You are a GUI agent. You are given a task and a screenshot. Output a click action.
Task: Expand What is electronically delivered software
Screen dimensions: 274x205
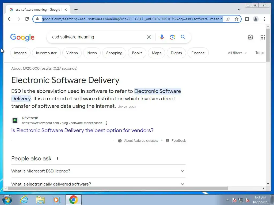tap(98, 184)
